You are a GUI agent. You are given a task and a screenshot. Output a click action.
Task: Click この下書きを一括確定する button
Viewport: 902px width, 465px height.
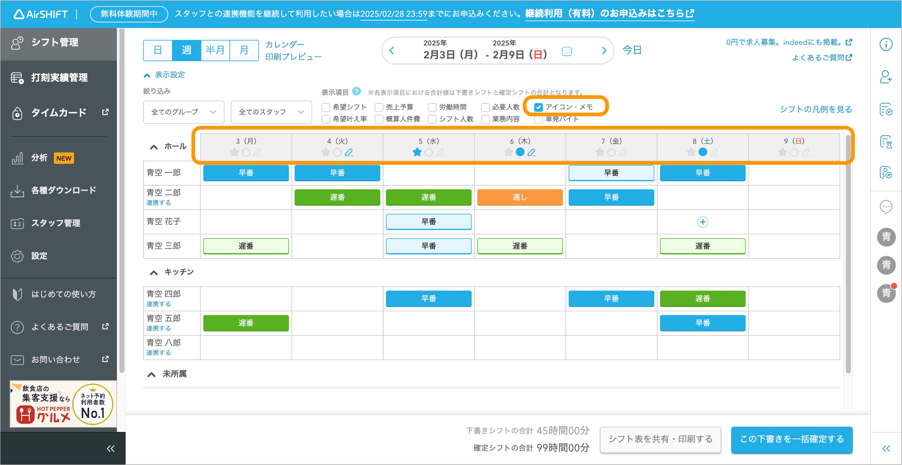coord(792,439)
